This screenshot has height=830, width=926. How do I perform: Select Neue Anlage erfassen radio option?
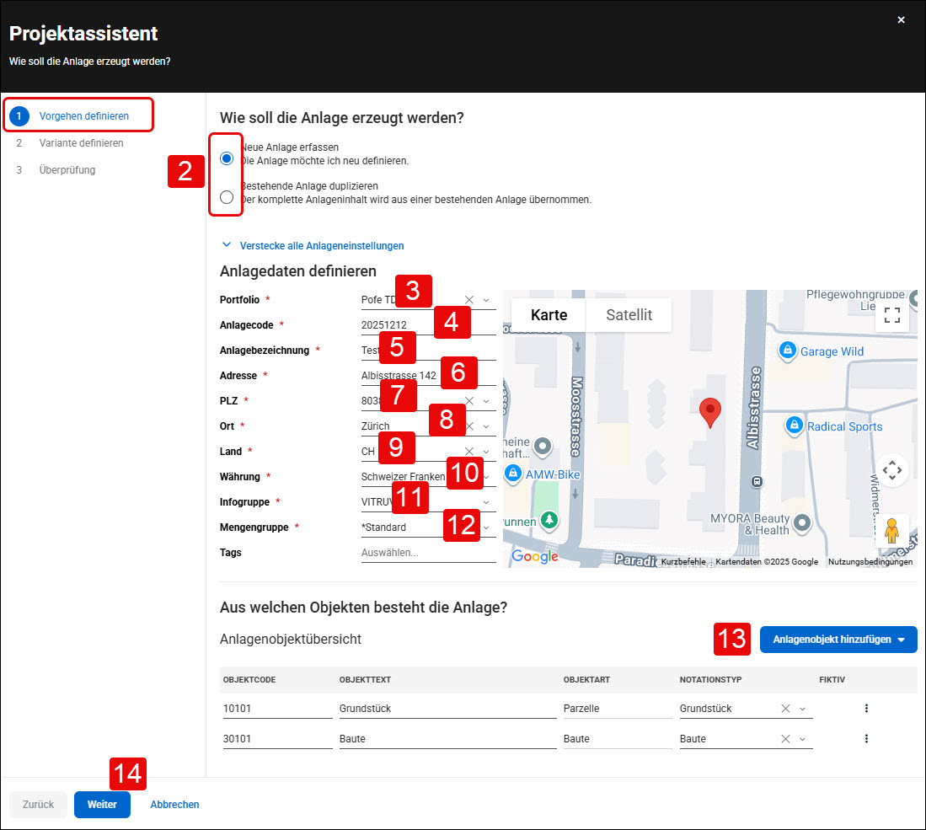226,158
